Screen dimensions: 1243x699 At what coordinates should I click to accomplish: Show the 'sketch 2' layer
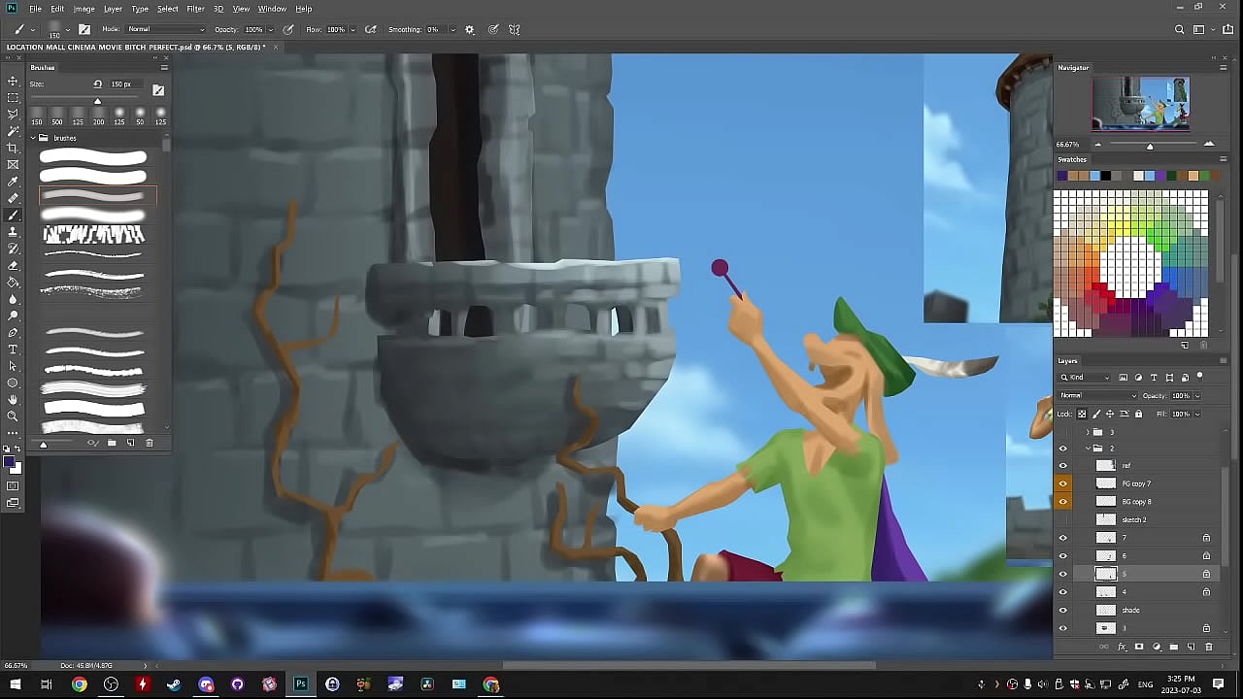click(1062, 520)
